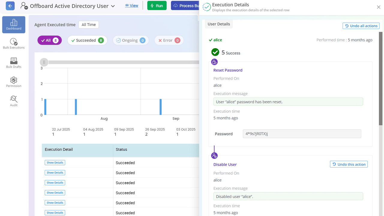
Task: Open Bulk Executions in sidebar
Action: (x=14, y=44)
